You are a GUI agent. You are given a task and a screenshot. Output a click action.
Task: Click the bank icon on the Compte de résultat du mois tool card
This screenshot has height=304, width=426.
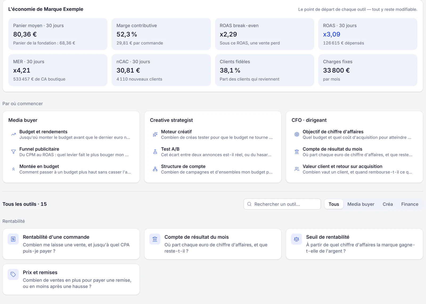(x=155, y=239)
